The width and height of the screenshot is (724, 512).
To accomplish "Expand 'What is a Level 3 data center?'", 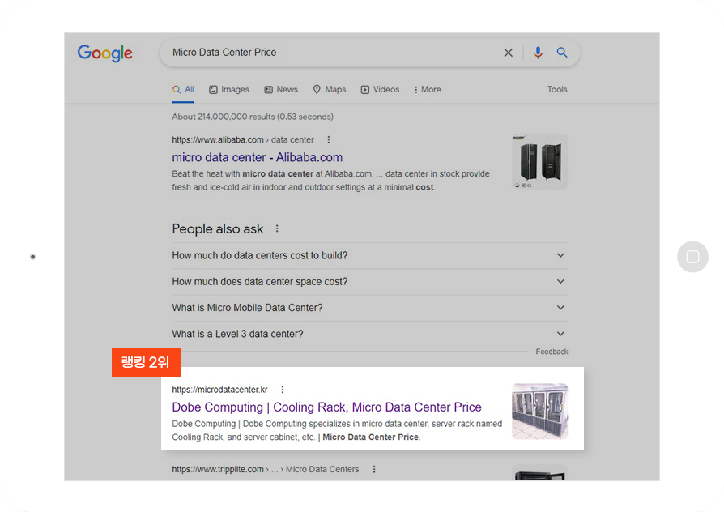I will [x=370, y=334].
